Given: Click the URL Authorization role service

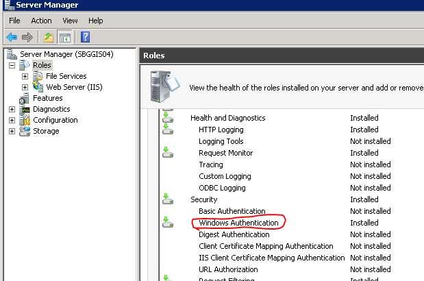Looking at the screenshot, I should [228, 269].
